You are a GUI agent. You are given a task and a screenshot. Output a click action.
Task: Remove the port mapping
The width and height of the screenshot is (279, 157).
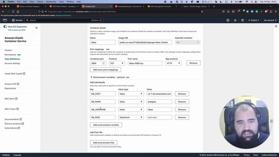pyautogui.click(x=194, y=63)
